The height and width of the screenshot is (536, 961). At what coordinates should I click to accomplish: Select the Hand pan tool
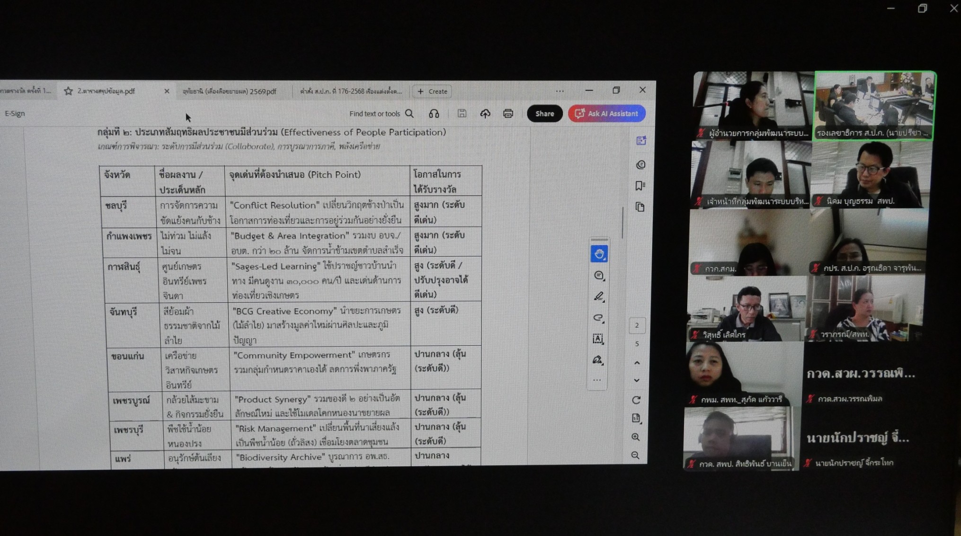599,254
